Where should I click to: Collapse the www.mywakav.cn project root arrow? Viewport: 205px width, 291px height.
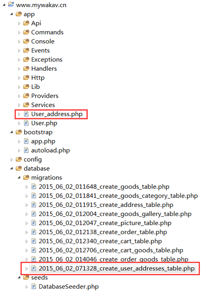tap(4, 5)
